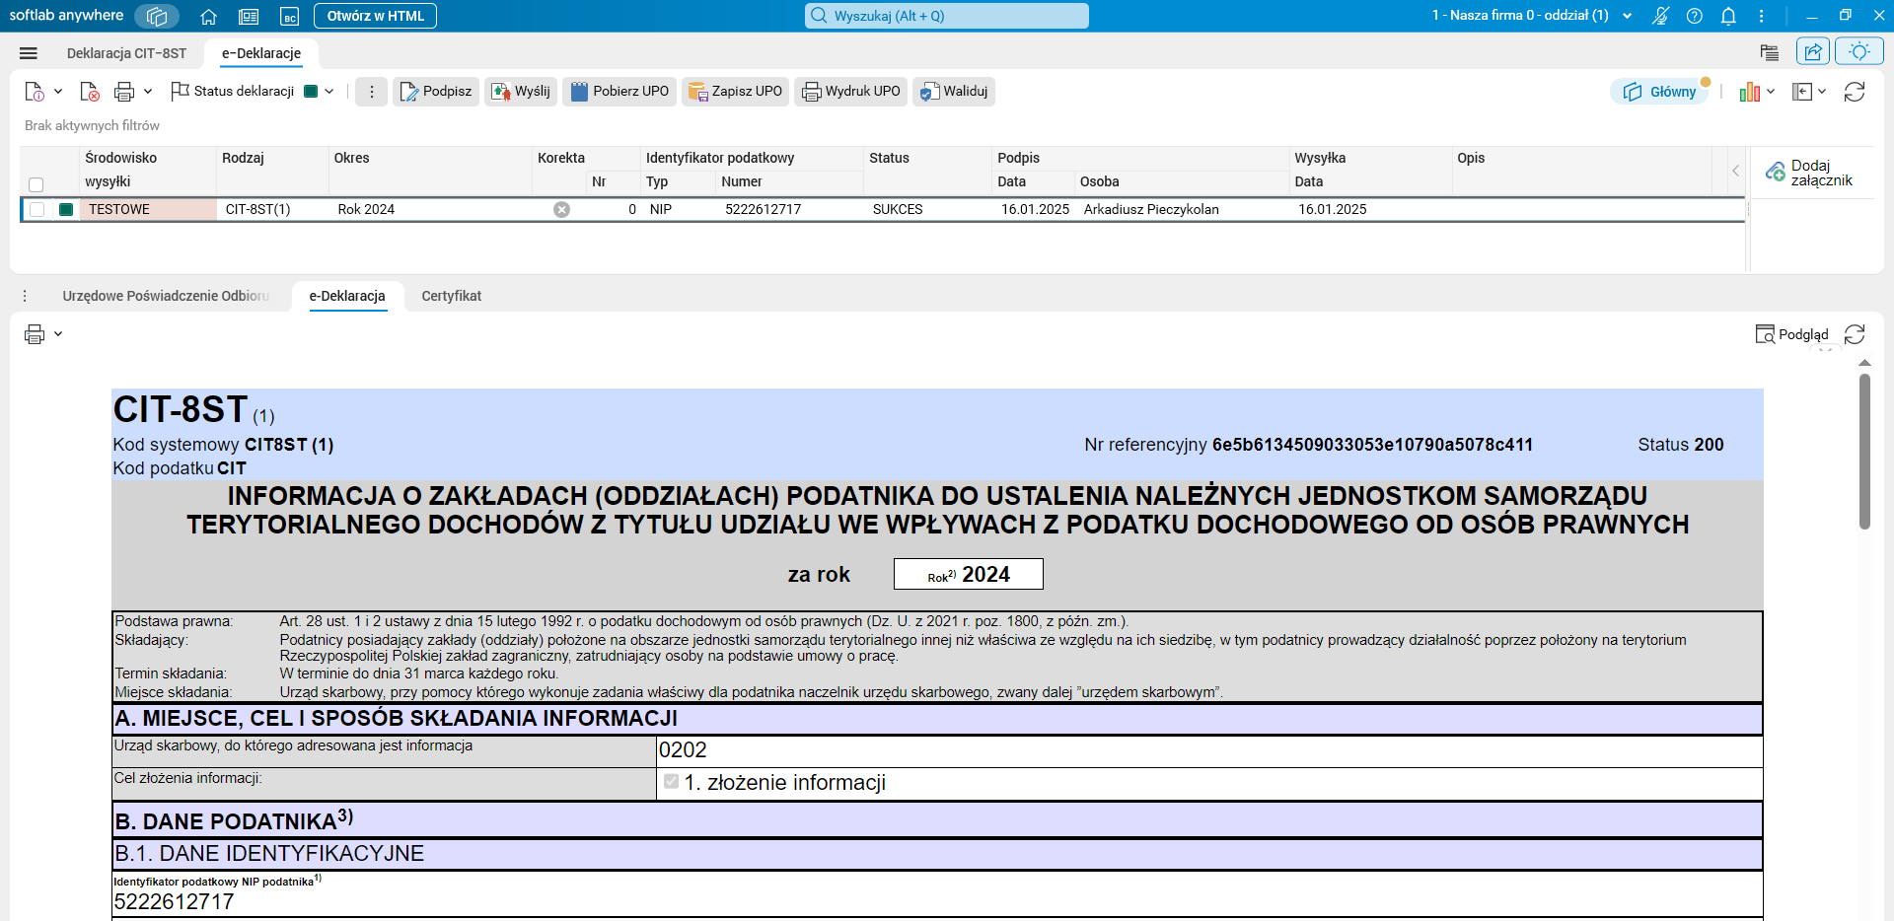Open the Urzędowe Poświadczenie Odbioru tab
The image size is (1894, 921).
(165, 296)
